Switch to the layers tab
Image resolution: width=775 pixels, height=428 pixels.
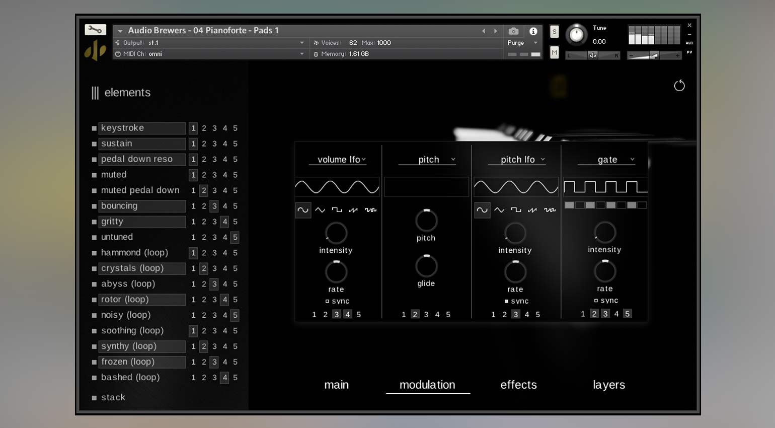point(609,385)
